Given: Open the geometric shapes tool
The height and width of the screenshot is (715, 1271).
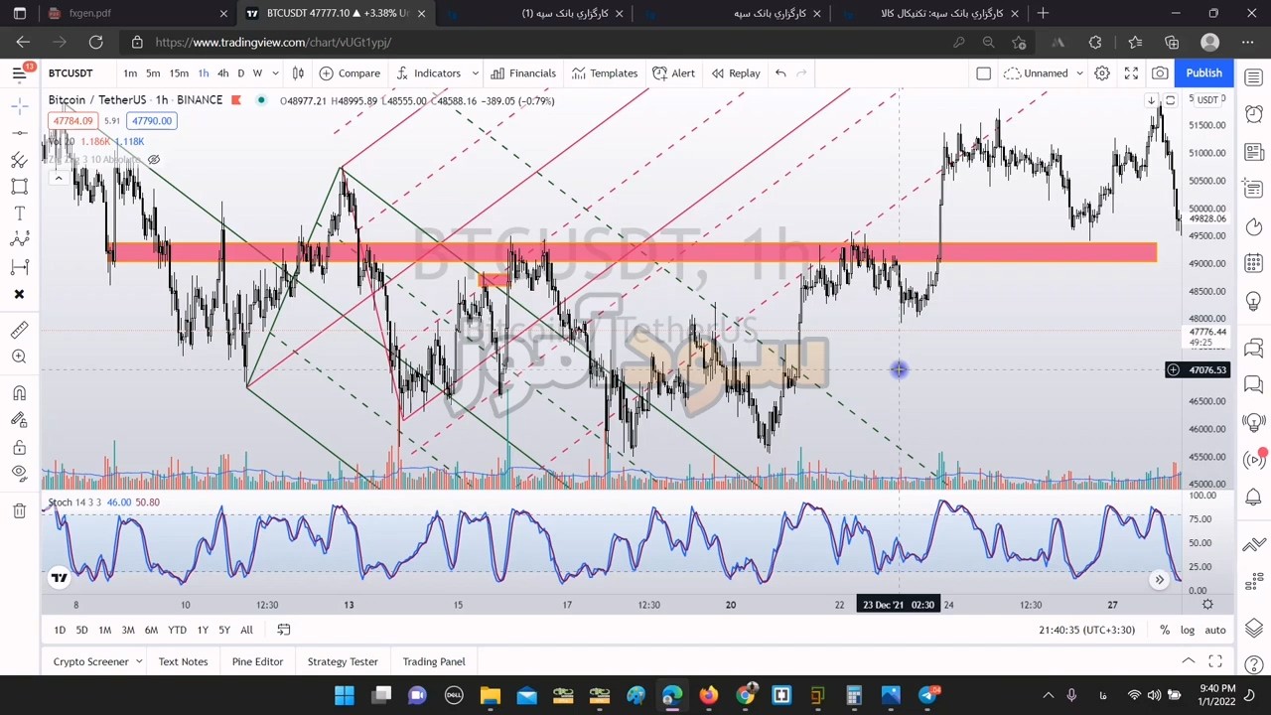Looking at the screenshot, I should (19, 187).
